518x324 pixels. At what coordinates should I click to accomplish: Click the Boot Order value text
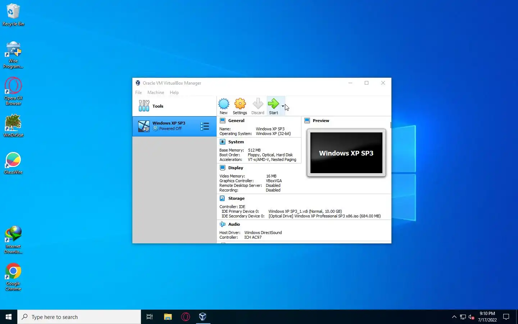(270, 155)
